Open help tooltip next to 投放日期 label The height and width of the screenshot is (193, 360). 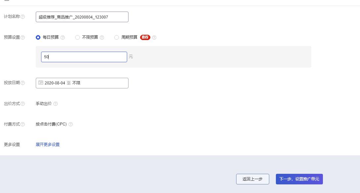coord(22,83)
